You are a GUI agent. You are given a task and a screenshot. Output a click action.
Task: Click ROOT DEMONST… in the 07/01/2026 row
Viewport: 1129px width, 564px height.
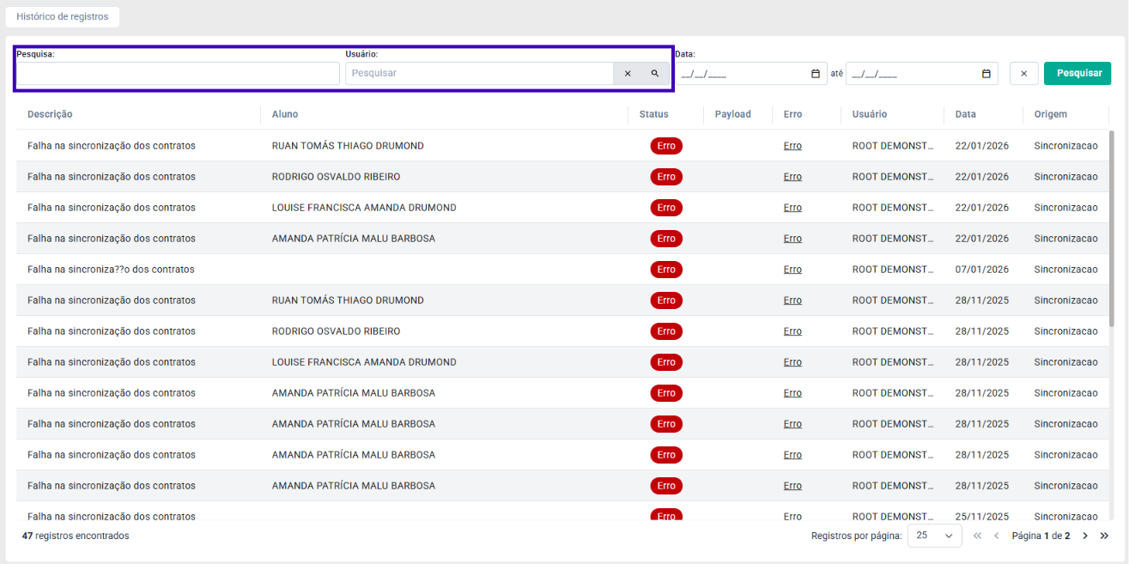[893, 270]
